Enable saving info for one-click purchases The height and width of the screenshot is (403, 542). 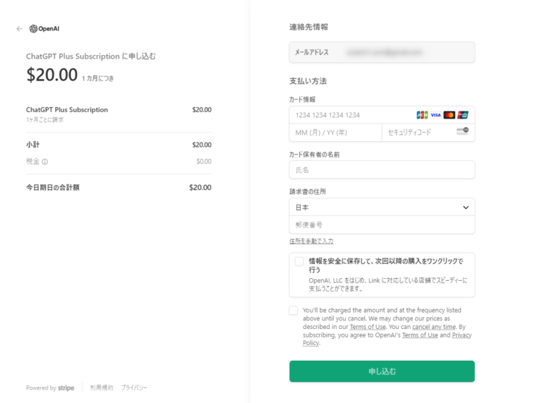click(299, 261)
